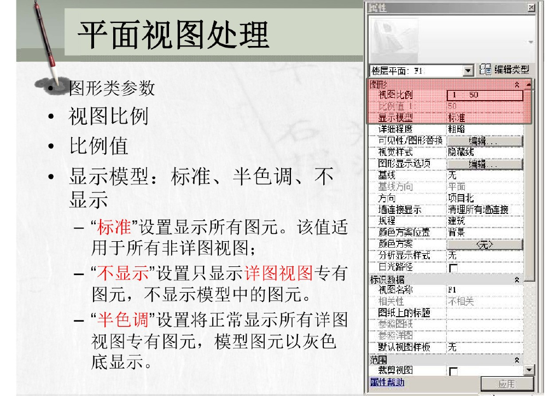This screenshot has width=560, height=396.
Task: Click 编辑 button for 可见性/图形替换
Action: (x=485, y=141)
